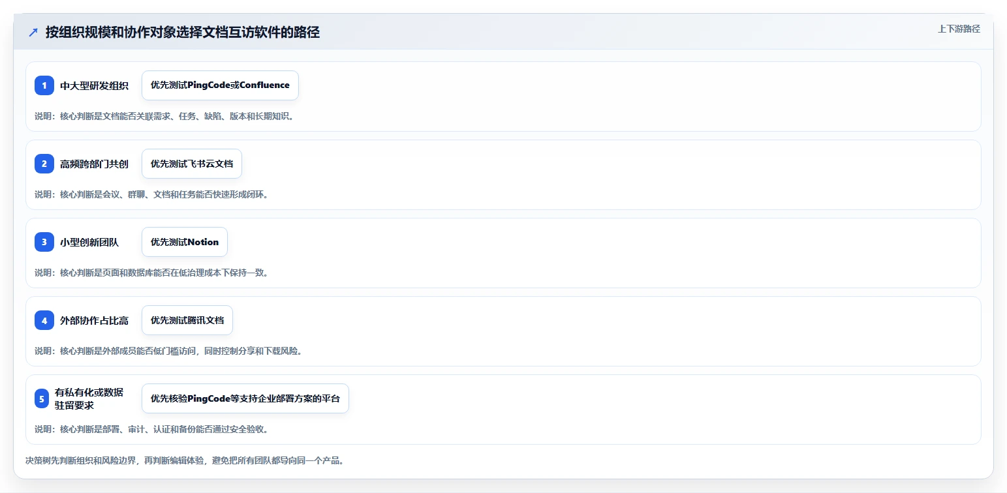Click 中大型研发组织 heading
Viewport: 1007px width, 493px height.
(x=94, y=85)
